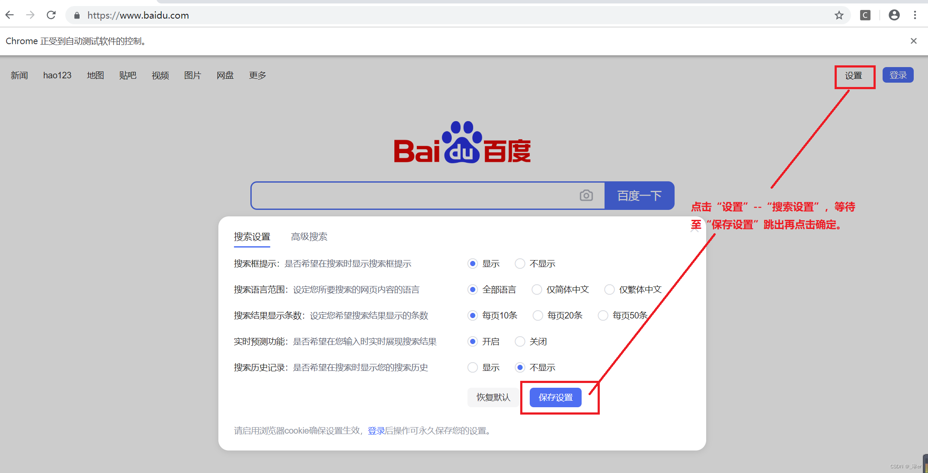Click the 保存设置 button
Viewport: 928px width, 473px height.
click(x=555, y=397)
